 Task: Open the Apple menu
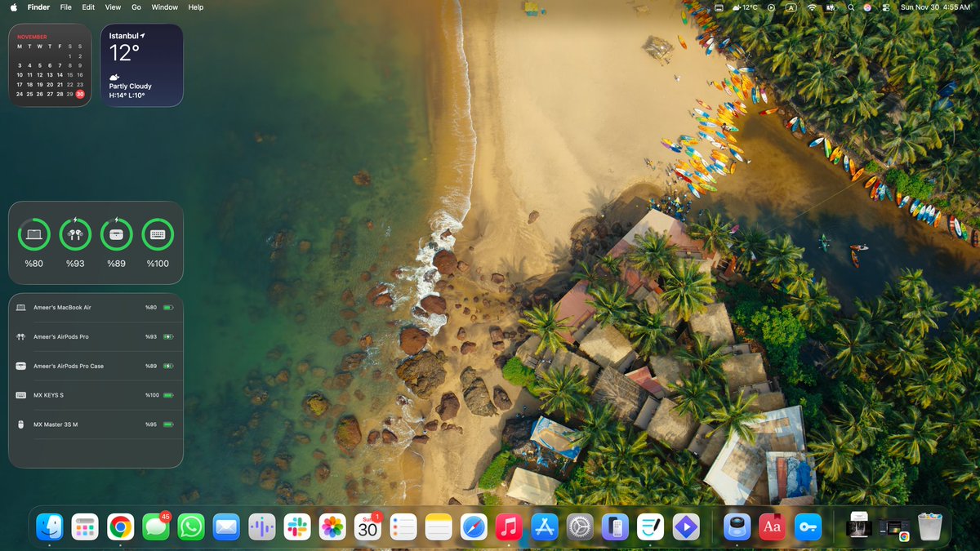coord(12,7)
